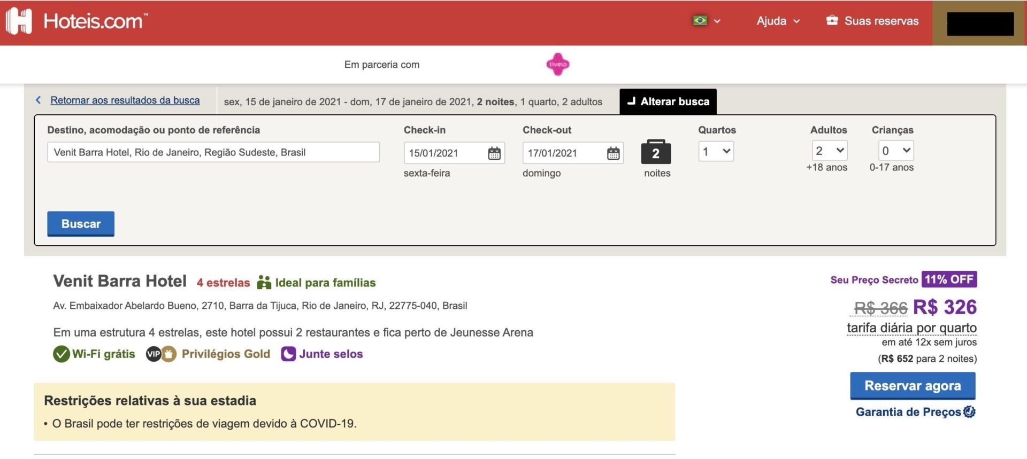Image resolution: width=1027 pixels, height=459 pixels.
Task: Click the 11% OFF badge
Action: [949, 279]
